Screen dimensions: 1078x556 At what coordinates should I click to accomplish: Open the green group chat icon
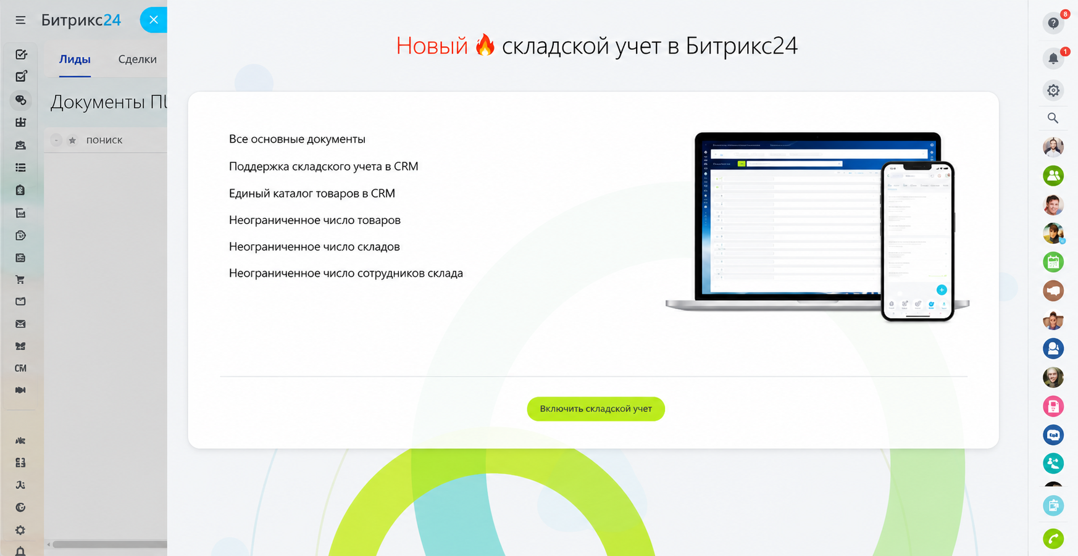click(1053, 176)
